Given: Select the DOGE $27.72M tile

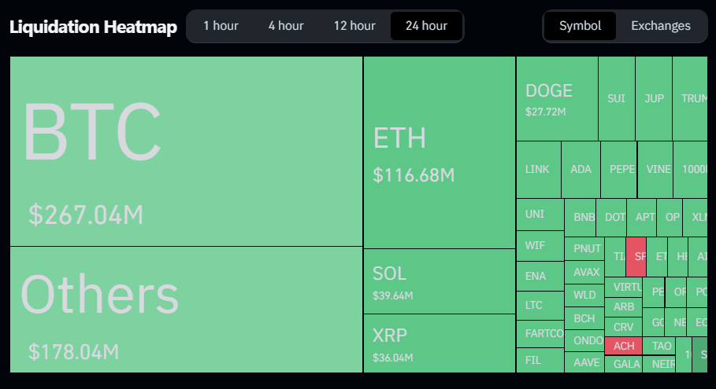Looking at the screenshot, I should click(557, 99).
